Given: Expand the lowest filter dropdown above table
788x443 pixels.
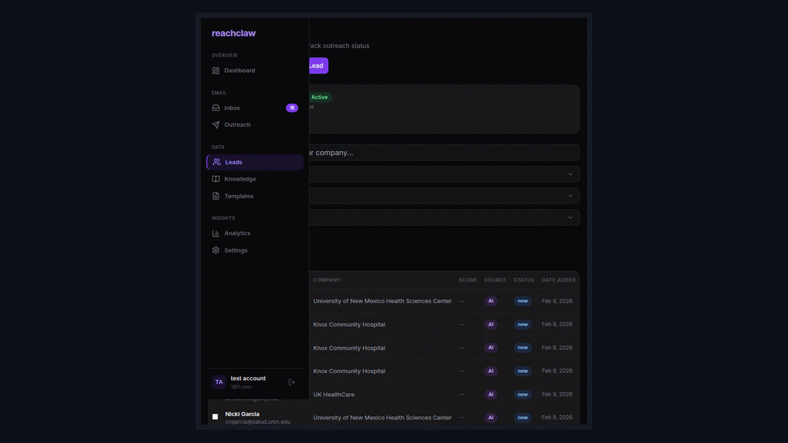Looking at the screenshot, I should [570, 217].
